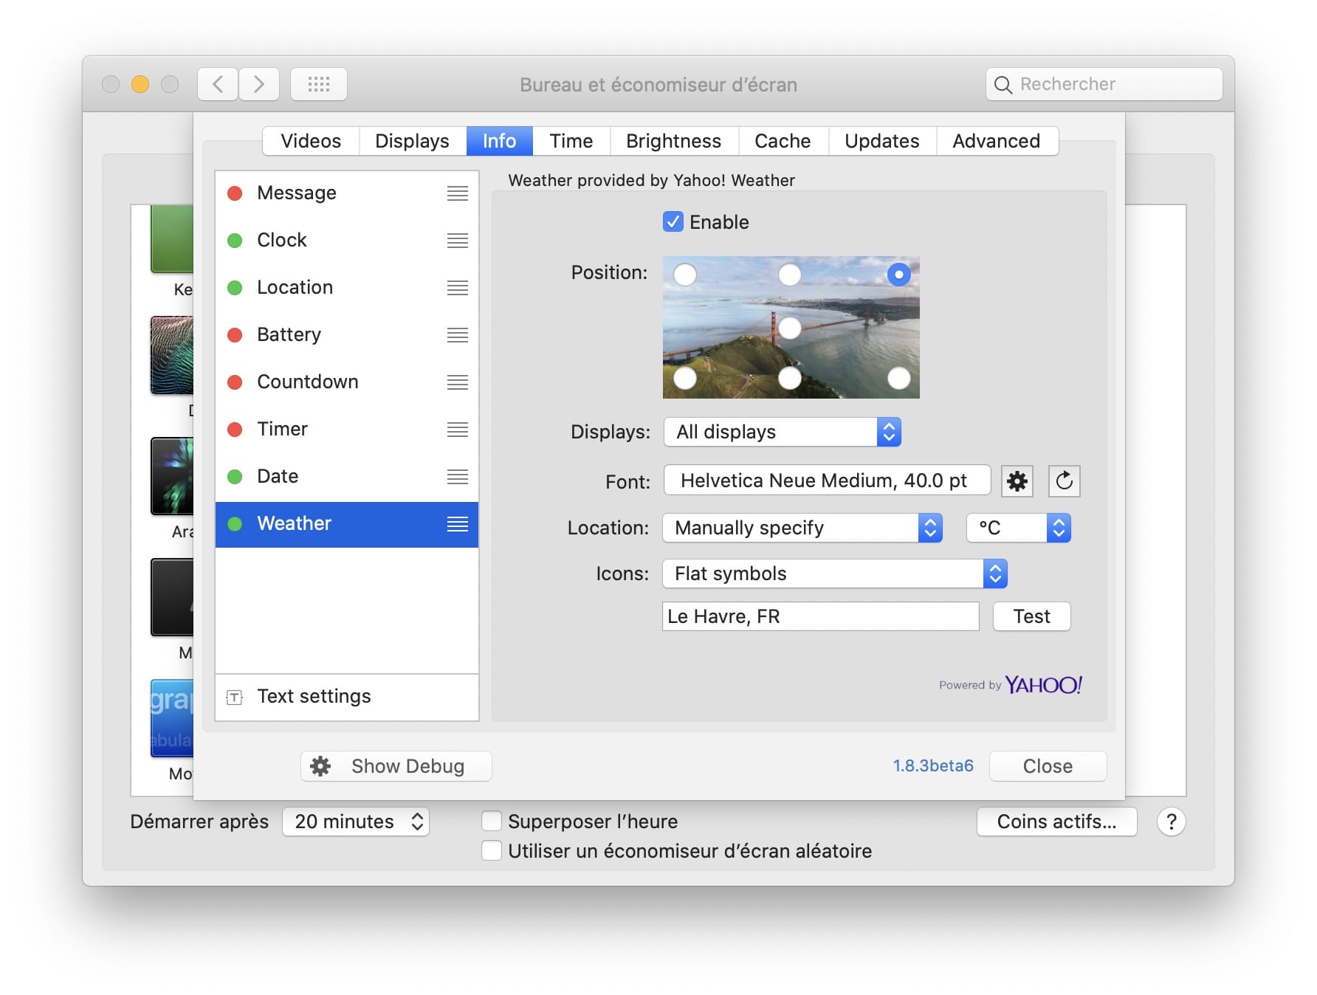The height and width of the screenshot is (995, 1317).
Task: Switch to the Time tab
Action: [571, 141]
